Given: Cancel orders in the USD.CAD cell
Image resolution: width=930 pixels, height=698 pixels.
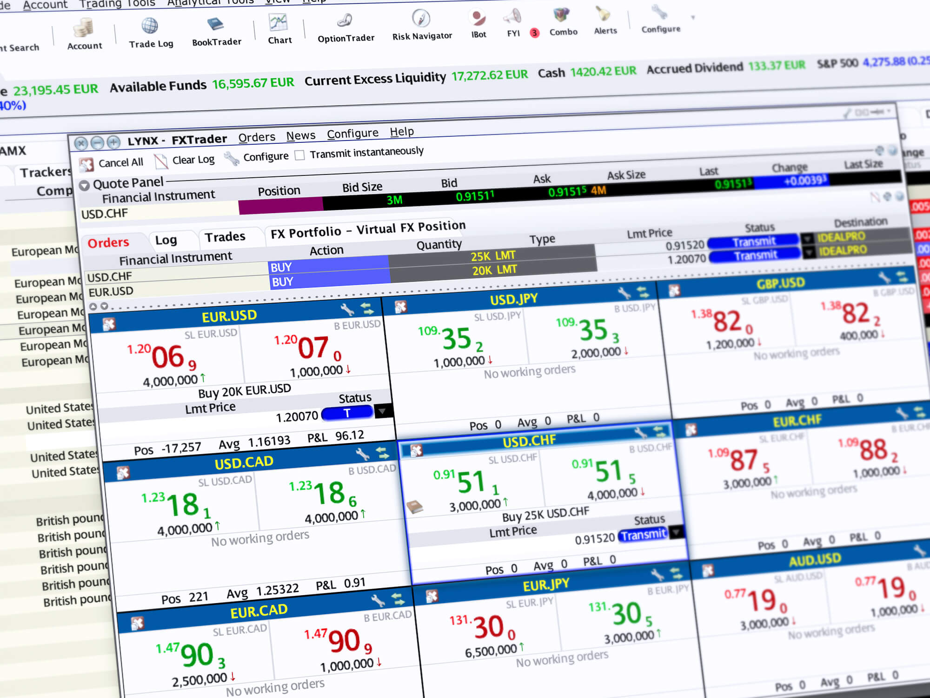Looking at the screenshot, I should [x=123, y=473].
